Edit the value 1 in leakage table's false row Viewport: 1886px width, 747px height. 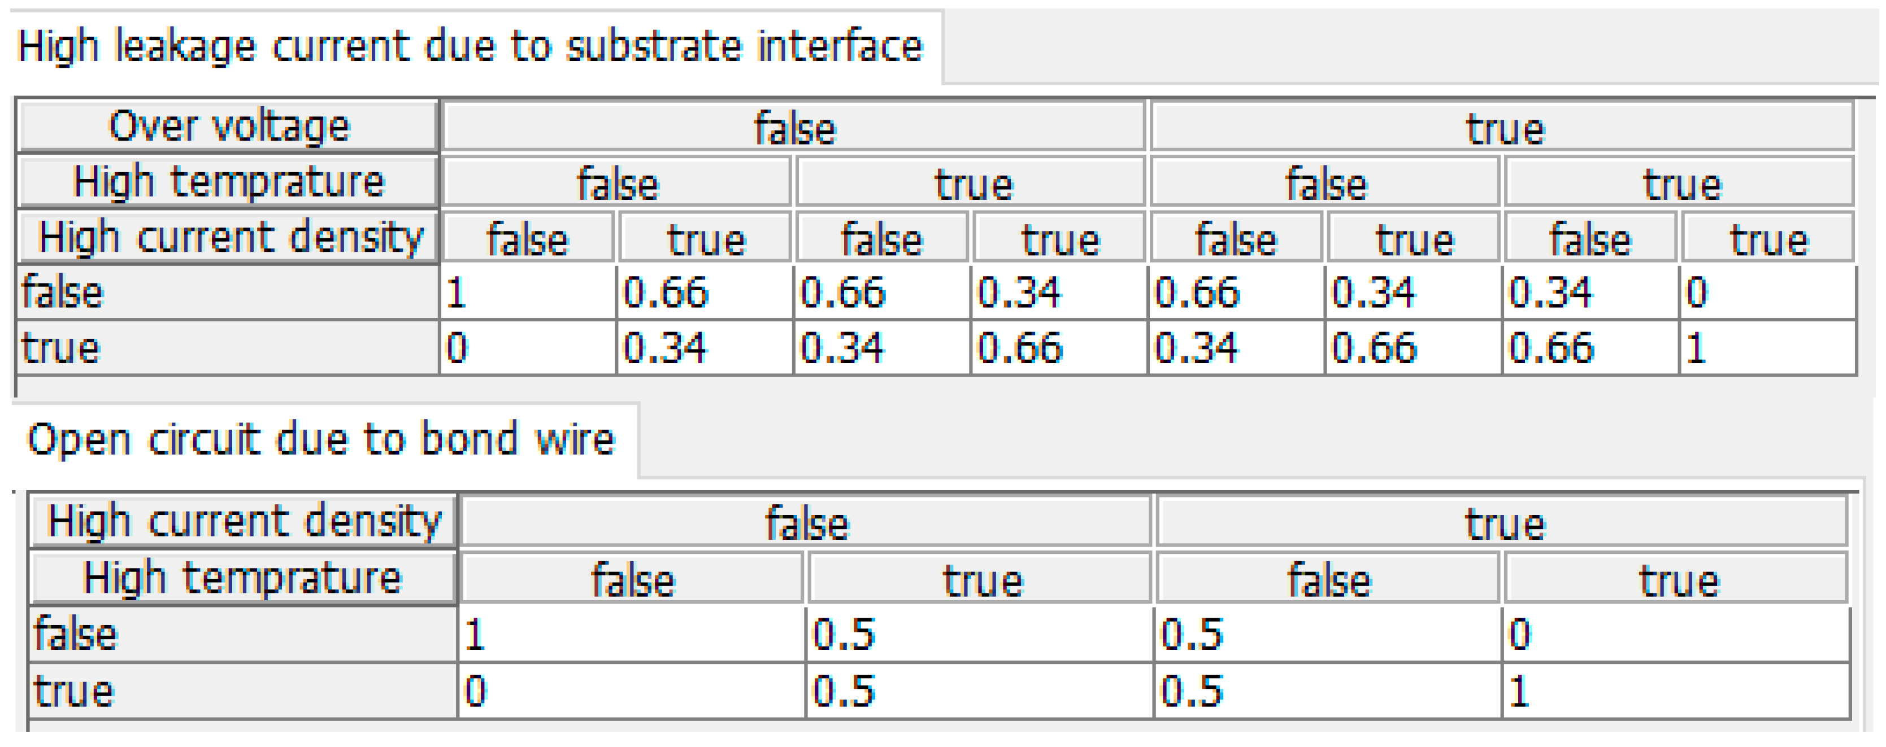pyautogui.click(x=527, y=292)
